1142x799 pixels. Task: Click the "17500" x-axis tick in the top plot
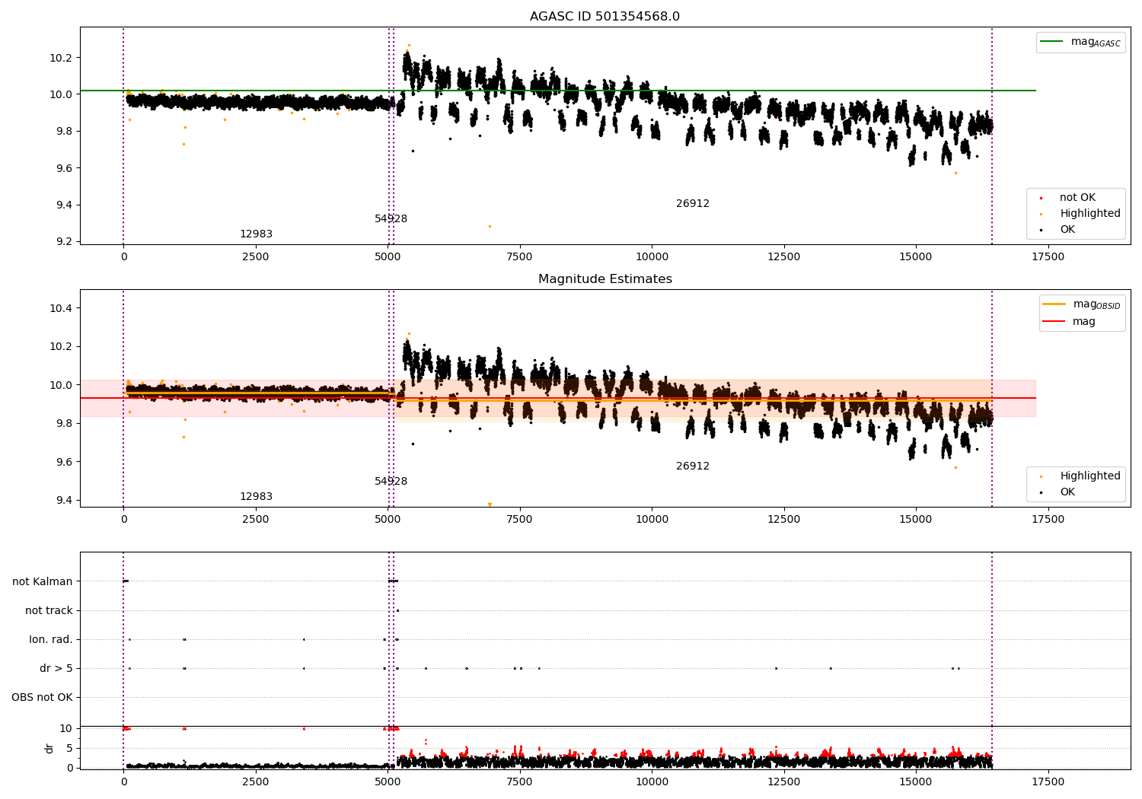tap(1048, 257)
